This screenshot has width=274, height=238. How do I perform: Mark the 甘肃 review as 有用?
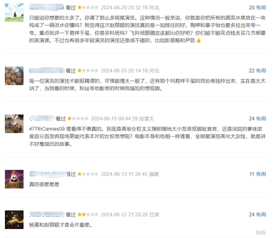(261, 214)
